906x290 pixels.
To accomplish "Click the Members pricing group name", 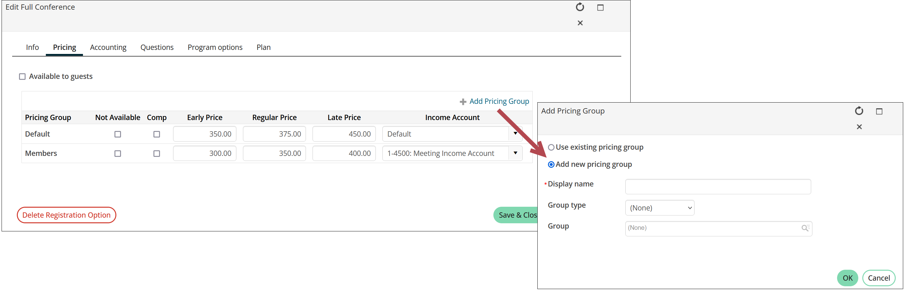I will click(x=41, y=153).
